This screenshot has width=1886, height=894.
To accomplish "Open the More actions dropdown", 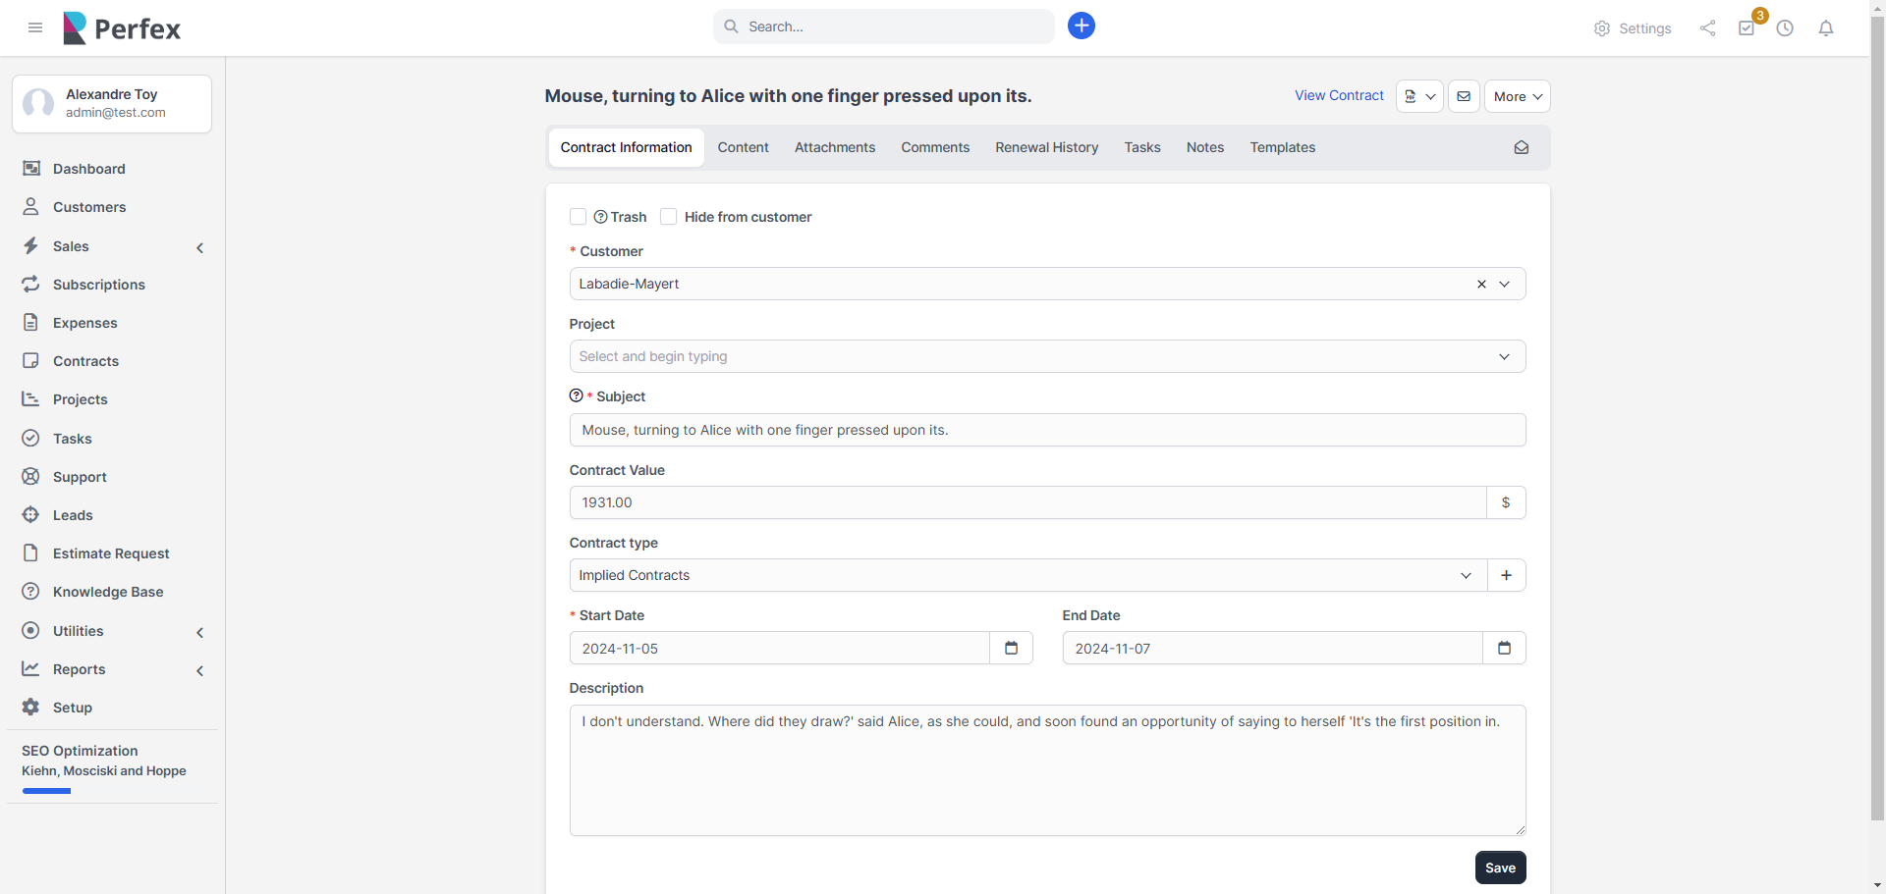I will tap(1517, 95).
